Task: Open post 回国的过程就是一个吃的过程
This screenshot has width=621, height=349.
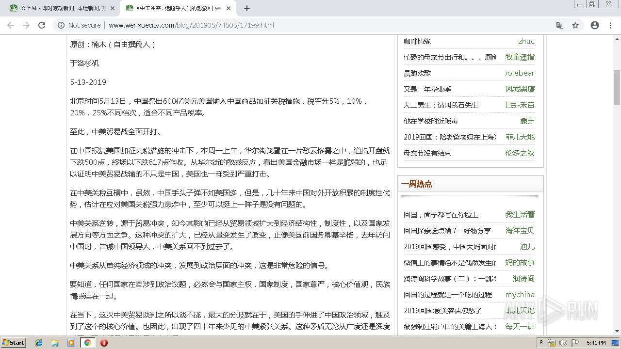Action: (x=448, y=295)
